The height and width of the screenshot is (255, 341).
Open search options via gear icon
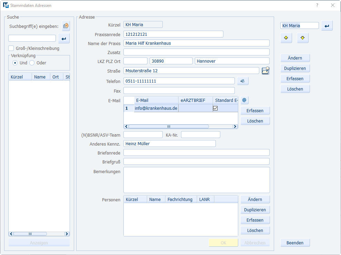point(66,26)
